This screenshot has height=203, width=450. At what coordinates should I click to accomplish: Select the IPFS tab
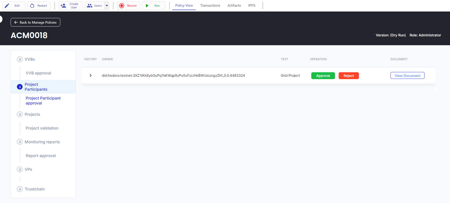(x=252, y=6)
